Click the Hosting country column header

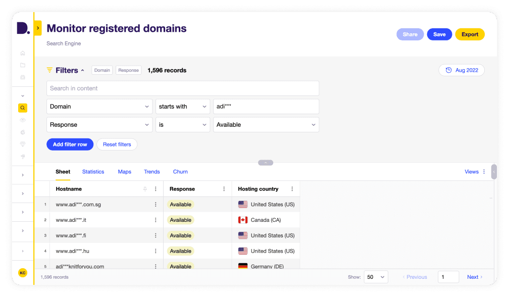(258, 189)
